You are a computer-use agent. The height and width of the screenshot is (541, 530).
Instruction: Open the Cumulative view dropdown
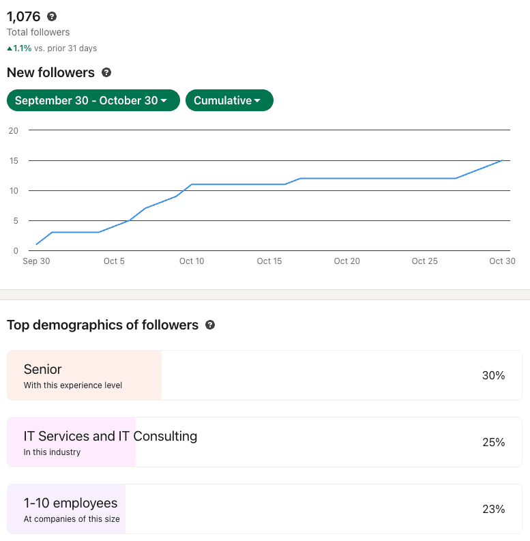[x=229, y=100]
